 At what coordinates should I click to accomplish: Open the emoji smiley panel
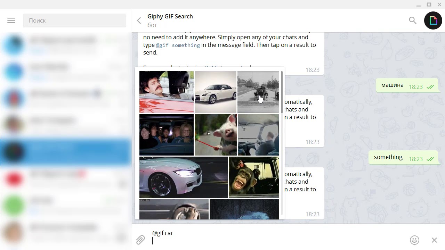414,240
